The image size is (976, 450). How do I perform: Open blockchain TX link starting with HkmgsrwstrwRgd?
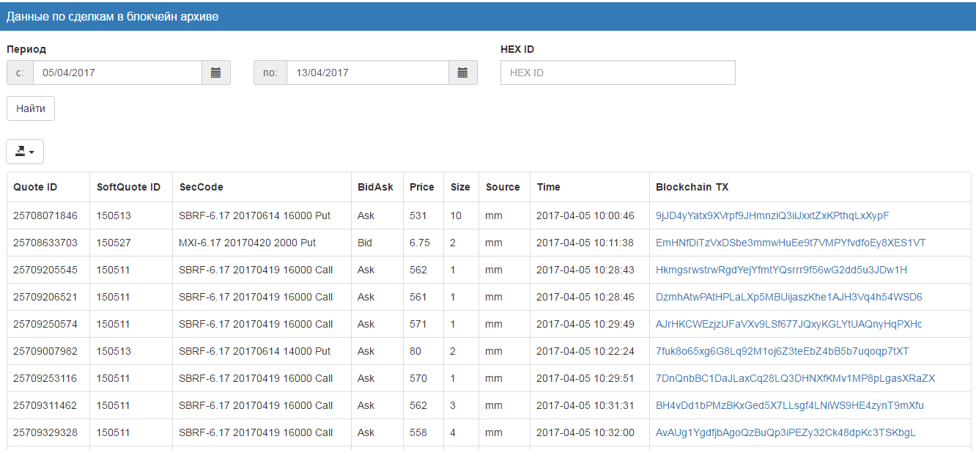[781, 270]
